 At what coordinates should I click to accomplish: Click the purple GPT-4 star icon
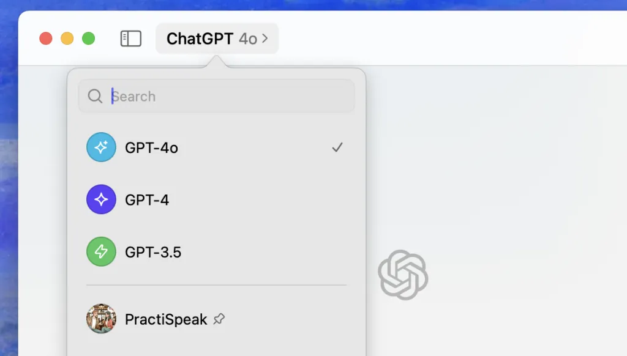(101, 199)
